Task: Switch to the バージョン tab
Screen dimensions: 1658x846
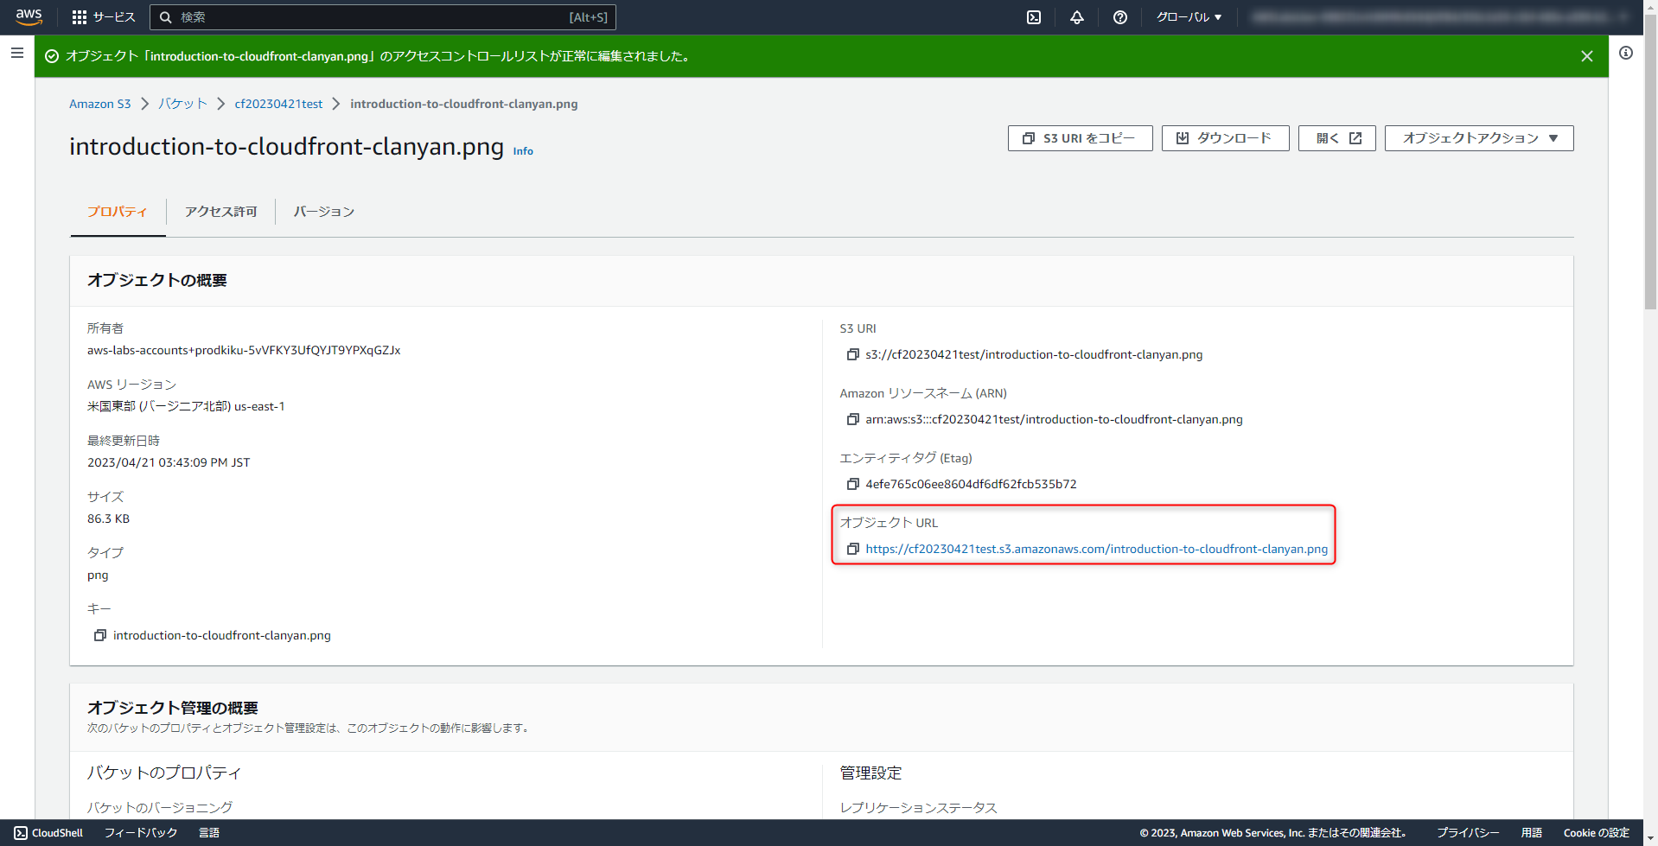Action: tap(323, 211)
